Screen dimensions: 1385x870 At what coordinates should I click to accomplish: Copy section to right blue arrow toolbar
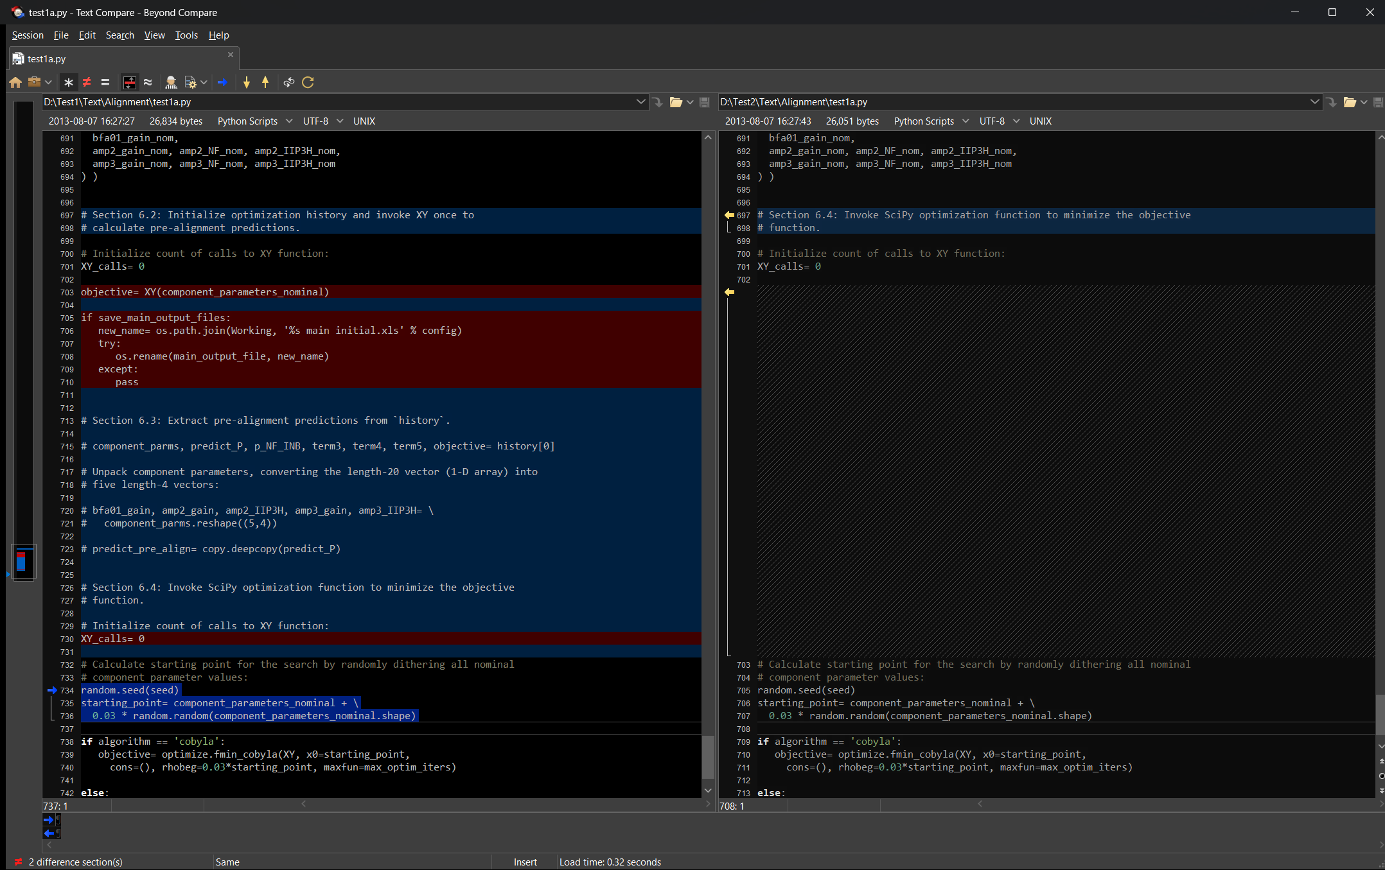[x=223, y=82]
